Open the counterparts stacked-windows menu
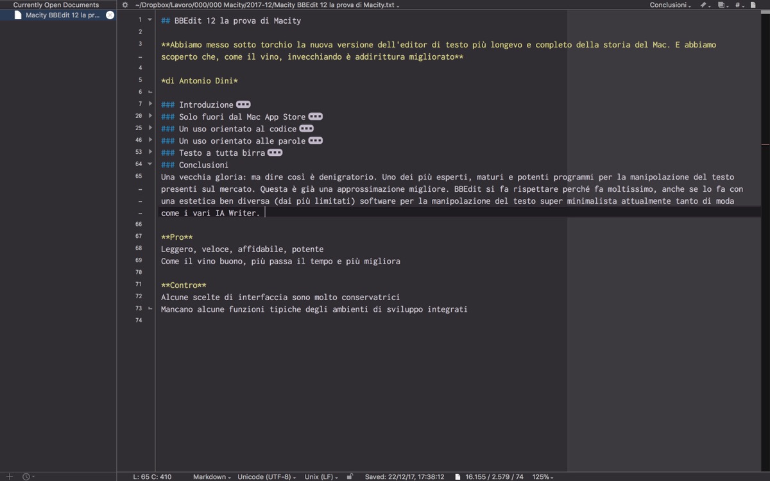The image size is (770, 481). (722, 4)
